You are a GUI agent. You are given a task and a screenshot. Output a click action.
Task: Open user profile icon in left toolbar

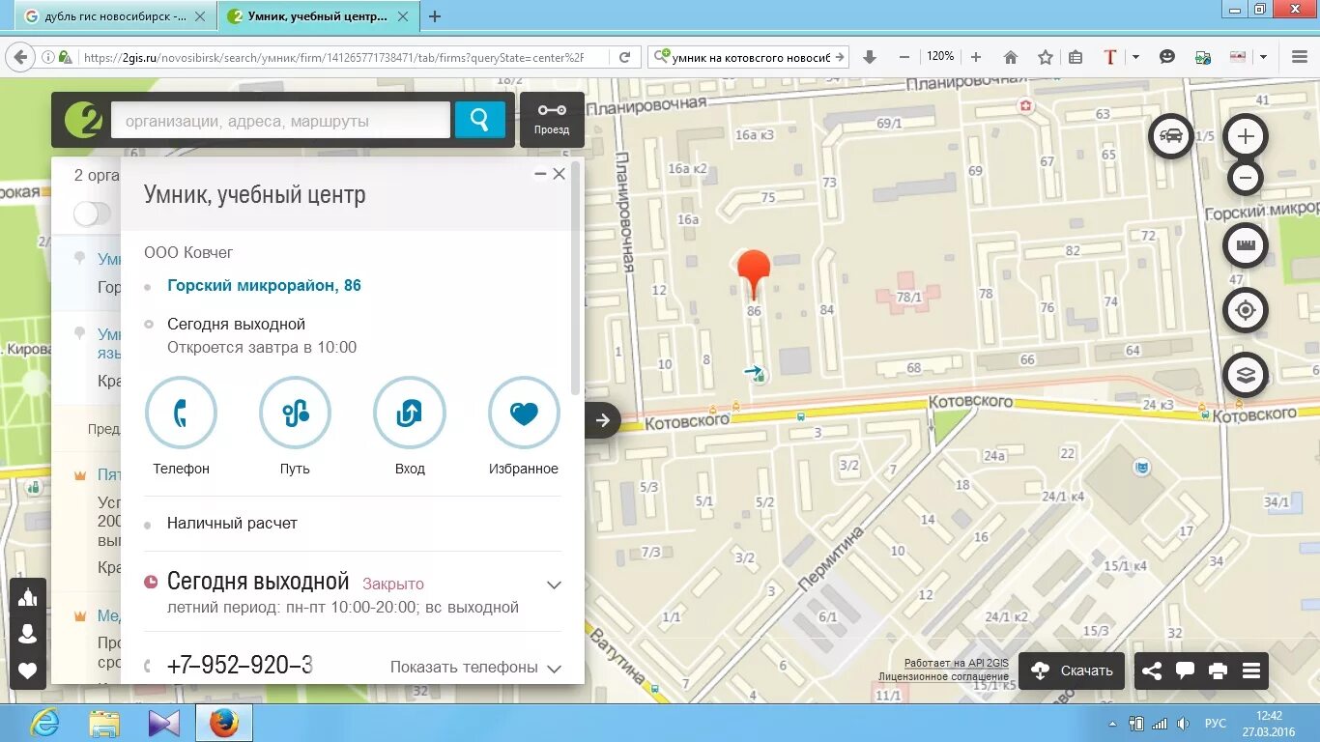pos(28,634)
